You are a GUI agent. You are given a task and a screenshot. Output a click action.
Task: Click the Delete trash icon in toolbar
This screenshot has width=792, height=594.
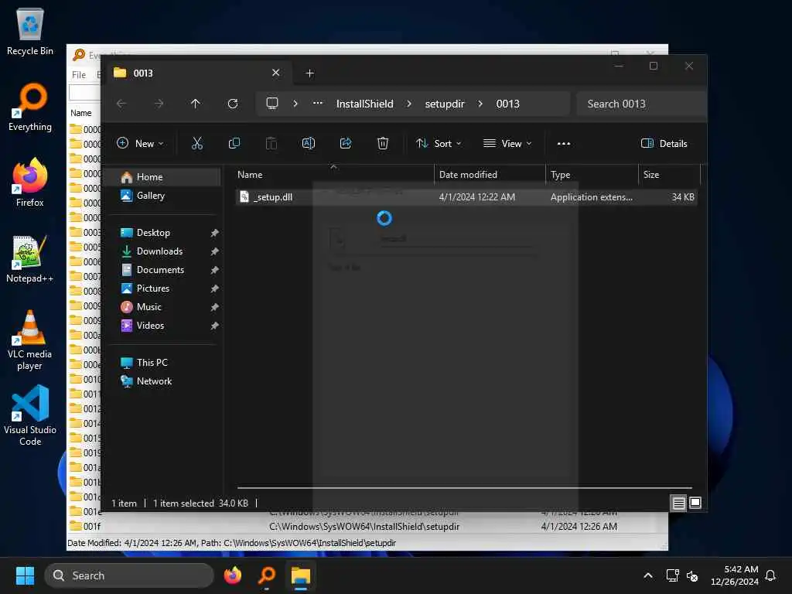pyautogui.click(x=383, y=143)
